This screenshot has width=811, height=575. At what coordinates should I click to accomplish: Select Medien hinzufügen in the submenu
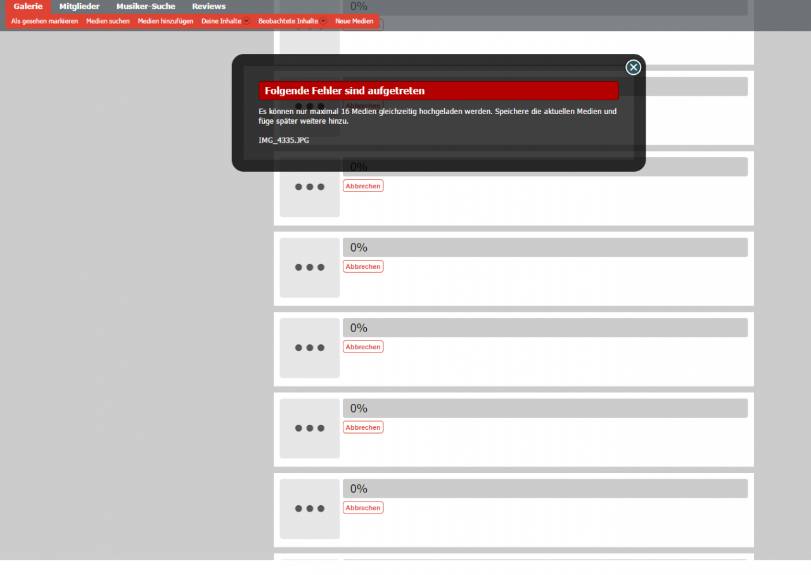tap(165, 21)
